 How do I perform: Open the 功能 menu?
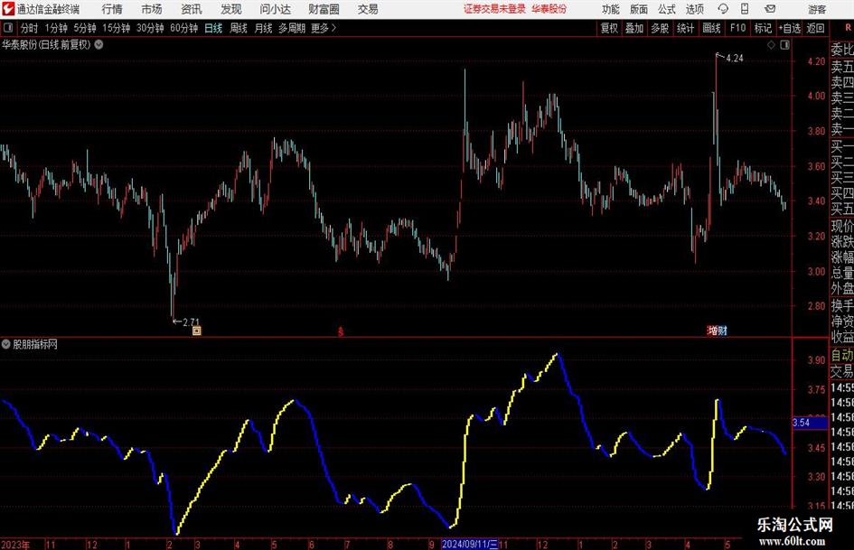click(x=611, y=9)
